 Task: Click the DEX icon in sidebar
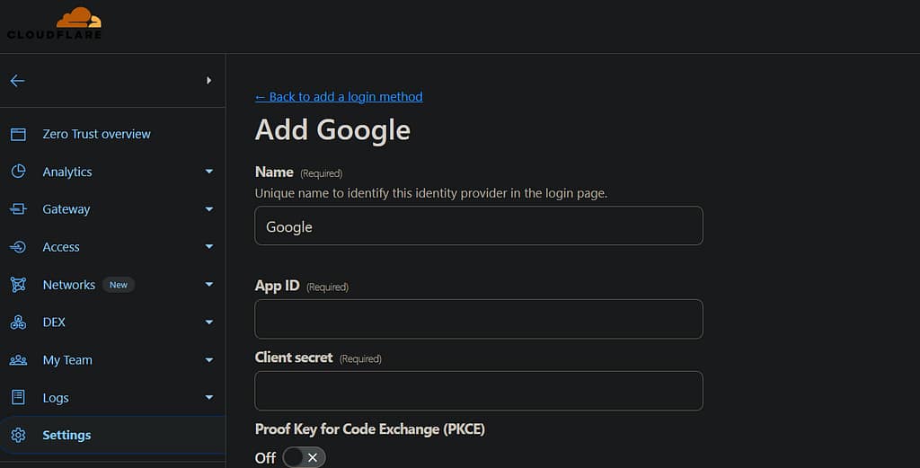tap(18, 322)
